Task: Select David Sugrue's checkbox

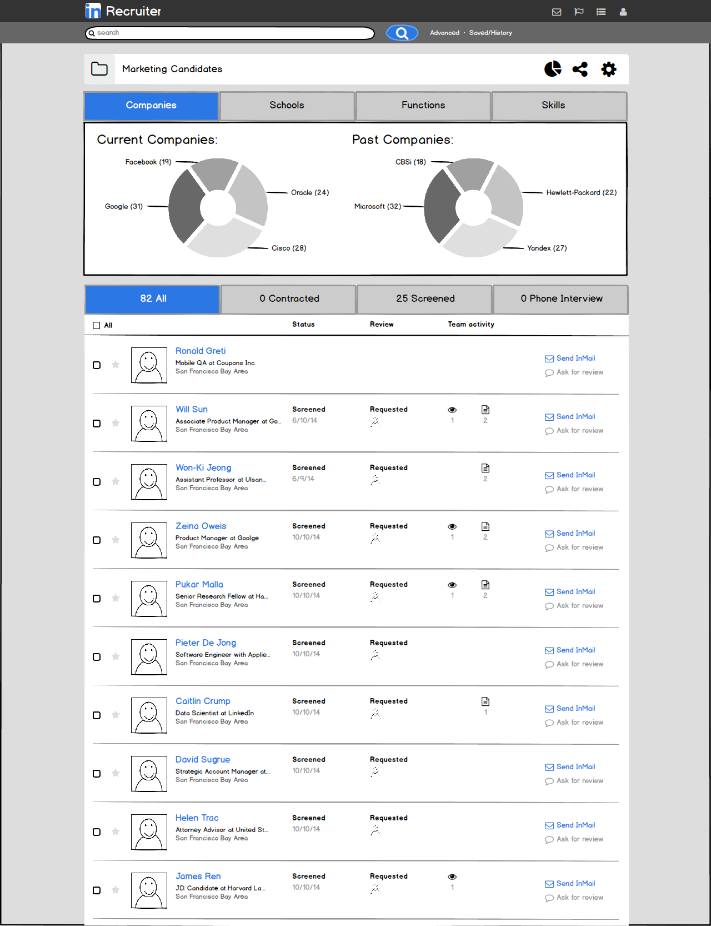Action: click(97, 774)
